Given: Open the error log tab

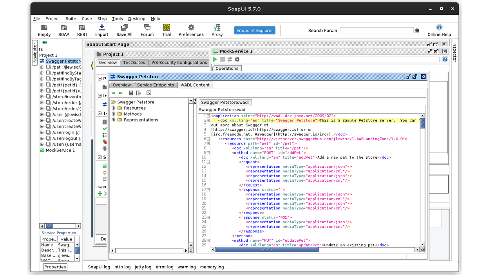Looking at the screenshot, I should (165, 267).
